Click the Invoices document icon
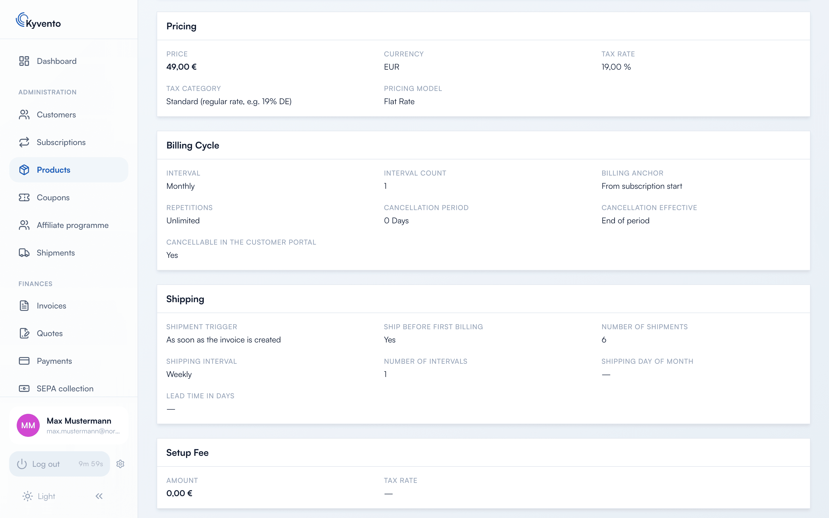Screen dimensions: 829x518 pyautogui.click(x=24, y=306)
